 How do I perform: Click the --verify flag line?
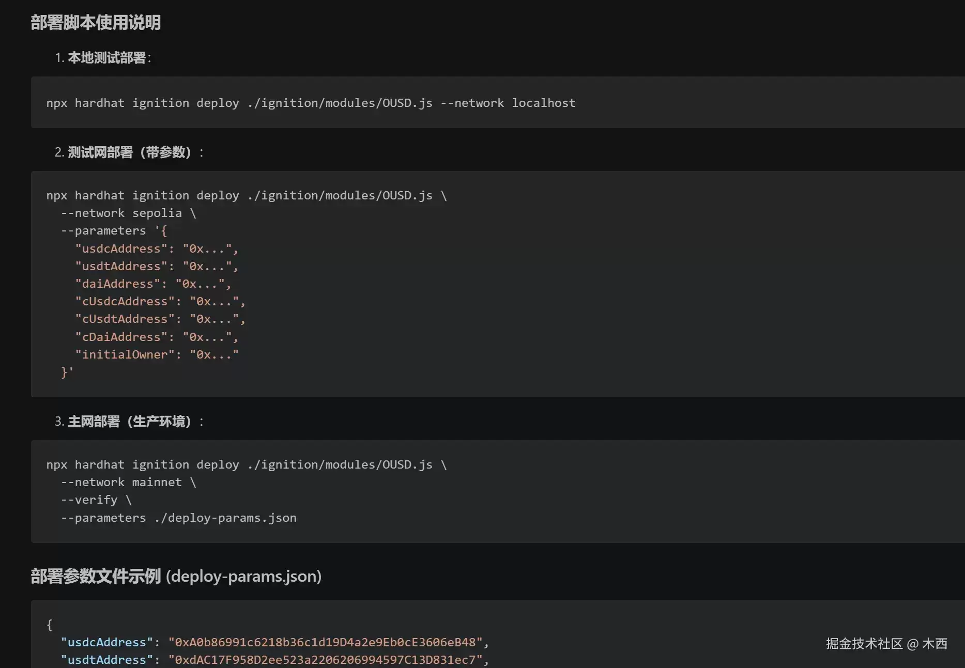[96, 500]
